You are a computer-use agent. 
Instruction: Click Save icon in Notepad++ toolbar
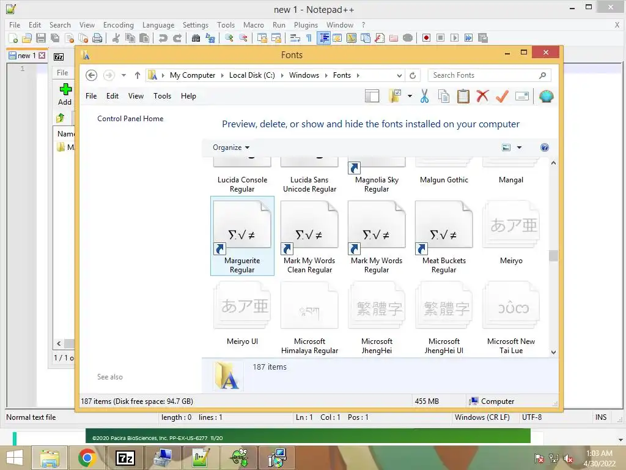[x=41, y=38]
